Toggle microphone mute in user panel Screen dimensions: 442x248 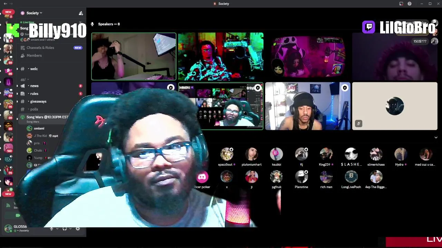pyautogui.click(x=51, y=229)
